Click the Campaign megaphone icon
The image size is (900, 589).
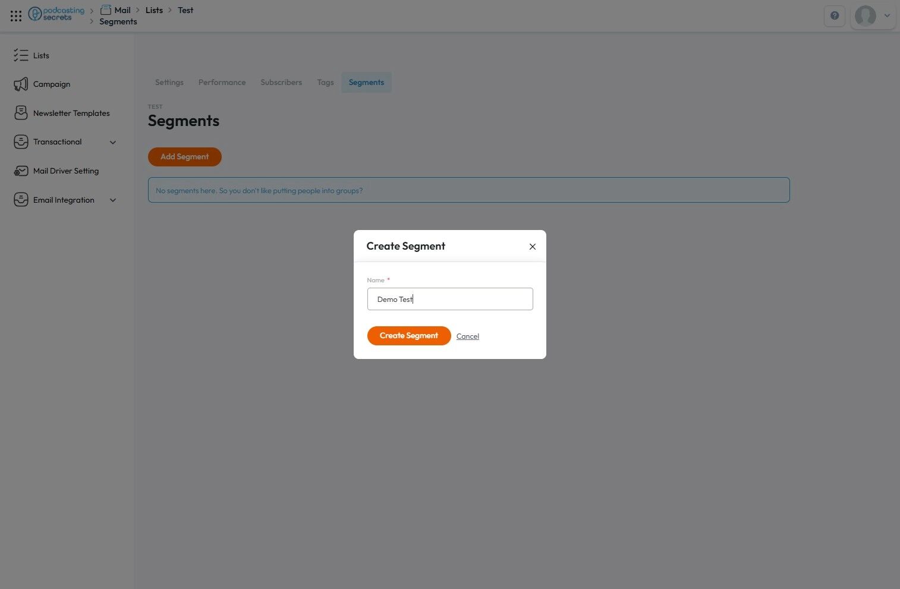(21, 84)
